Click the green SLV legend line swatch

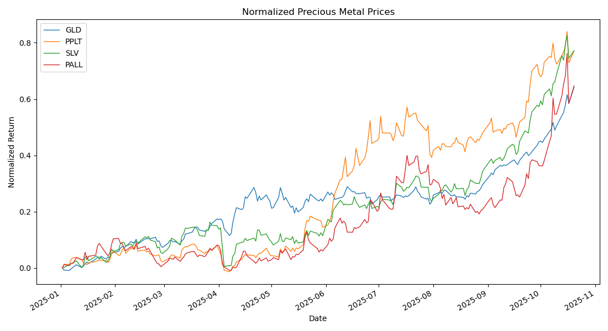click(x=52, y=53)
